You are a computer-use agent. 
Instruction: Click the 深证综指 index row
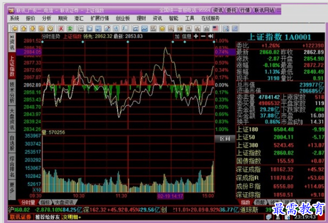tap(280, 195)
